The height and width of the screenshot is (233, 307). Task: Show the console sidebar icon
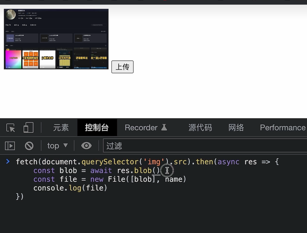click(10, 146)
